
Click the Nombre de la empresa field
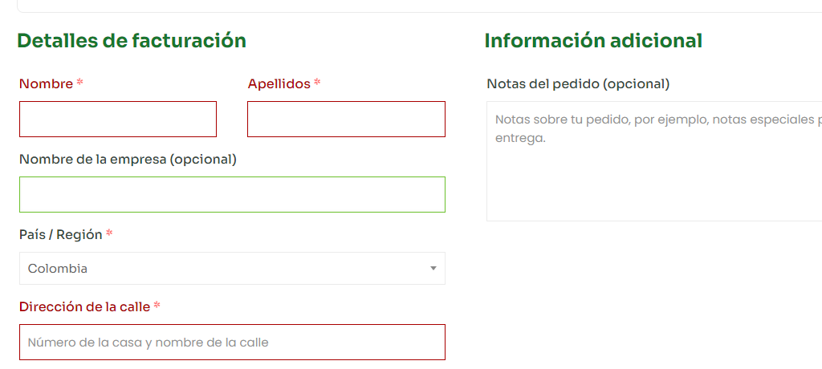pyautogui.click(x=232, y=194)
